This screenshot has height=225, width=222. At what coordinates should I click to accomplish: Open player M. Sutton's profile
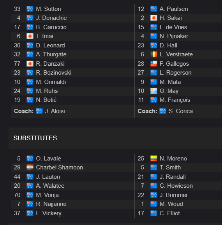[48, 9]
